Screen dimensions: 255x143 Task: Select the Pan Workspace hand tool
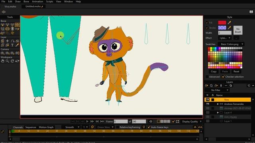(x=3, y=61)
